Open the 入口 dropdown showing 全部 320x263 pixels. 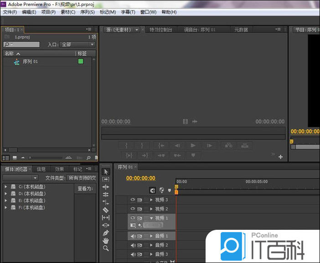(77, 45)
